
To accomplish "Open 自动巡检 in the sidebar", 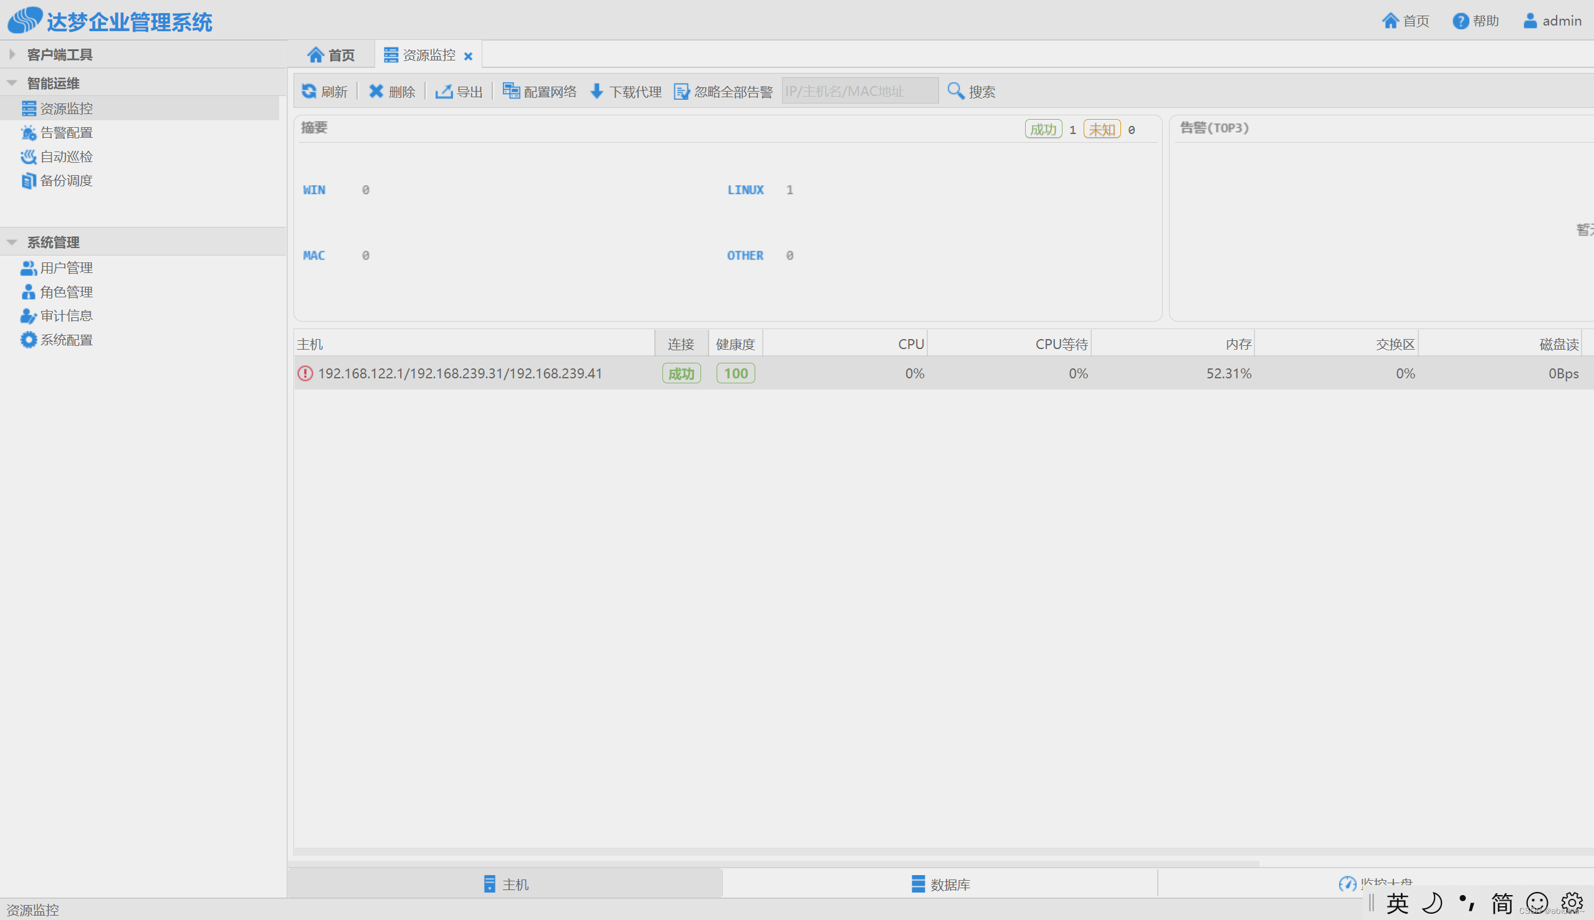I will [57, 156].
